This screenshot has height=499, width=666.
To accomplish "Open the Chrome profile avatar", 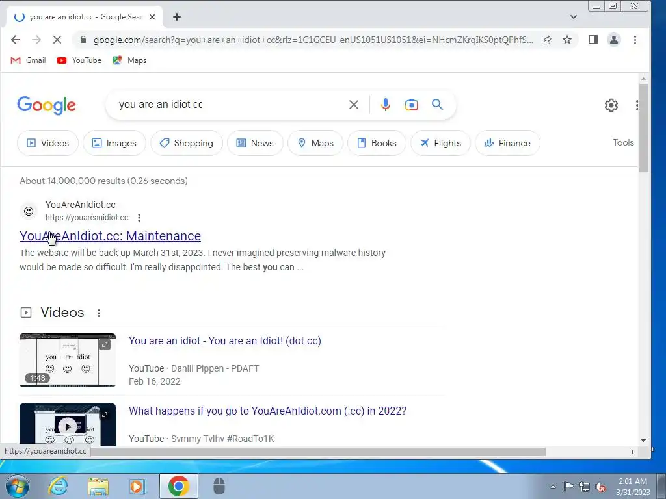I will click(614, 40).
